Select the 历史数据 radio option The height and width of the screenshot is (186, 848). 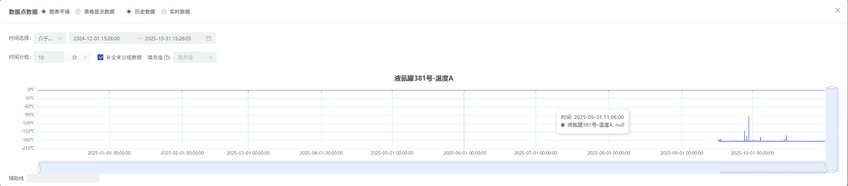tap(129, 12)
